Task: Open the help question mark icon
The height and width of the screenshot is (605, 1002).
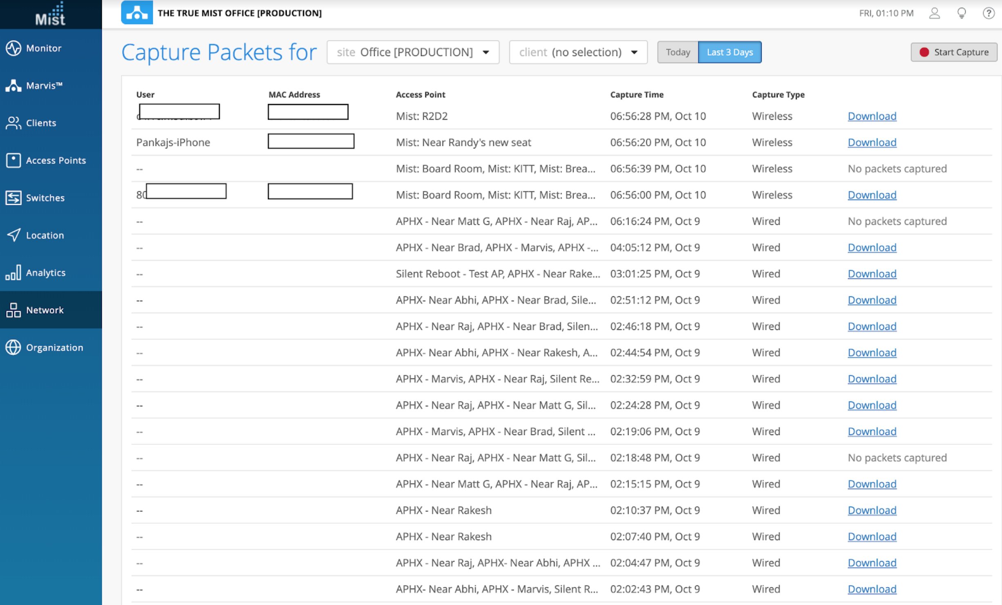Action: [x=988, y=13]
